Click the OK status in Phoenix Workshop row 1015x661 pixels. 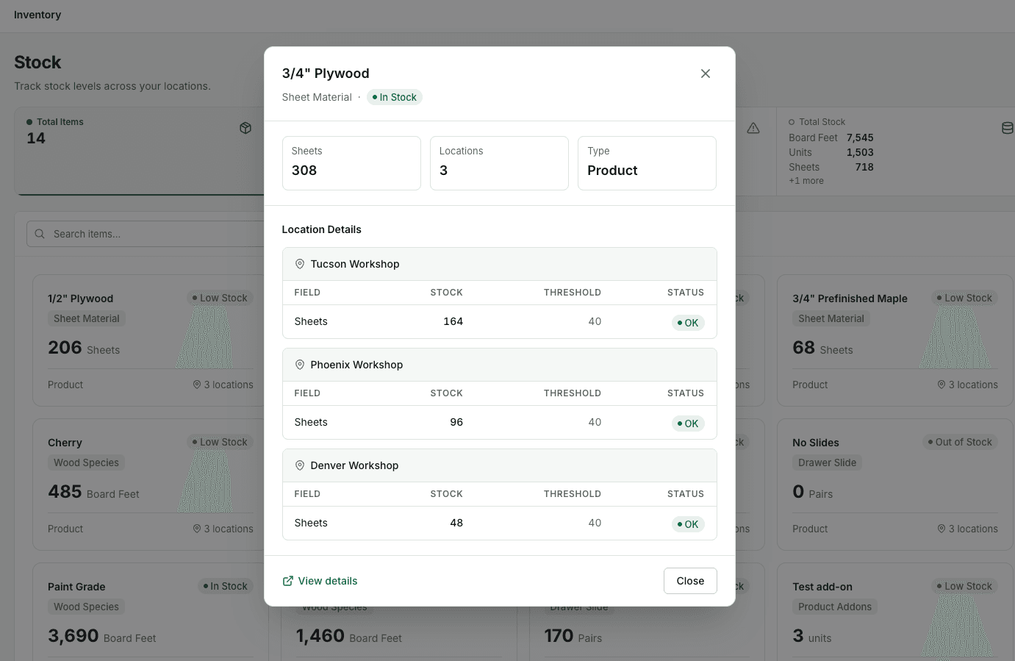(689, 424)
